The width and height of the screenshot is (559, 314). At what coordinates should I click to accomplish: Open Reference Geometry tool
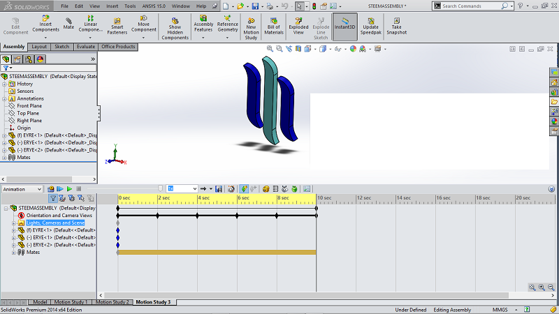[x=228, y=24]
